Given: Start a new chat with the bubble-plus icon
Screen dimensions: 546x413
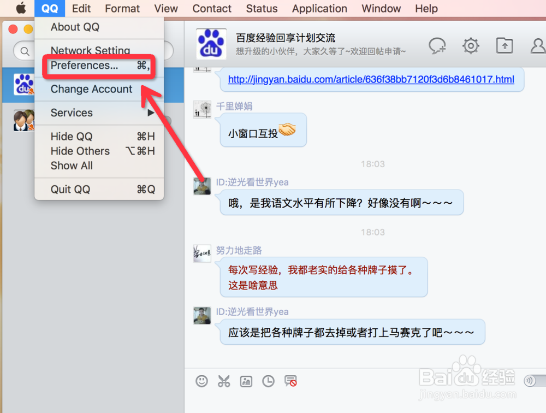Looking at the screenshot, I should coord(437,46).
